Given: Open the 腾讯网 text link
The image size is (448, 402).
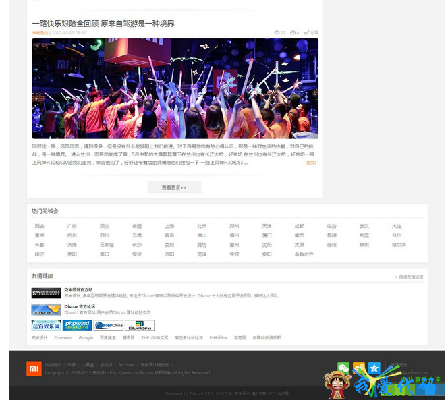Looking at the screenshot, I should (x=129, y=337).
